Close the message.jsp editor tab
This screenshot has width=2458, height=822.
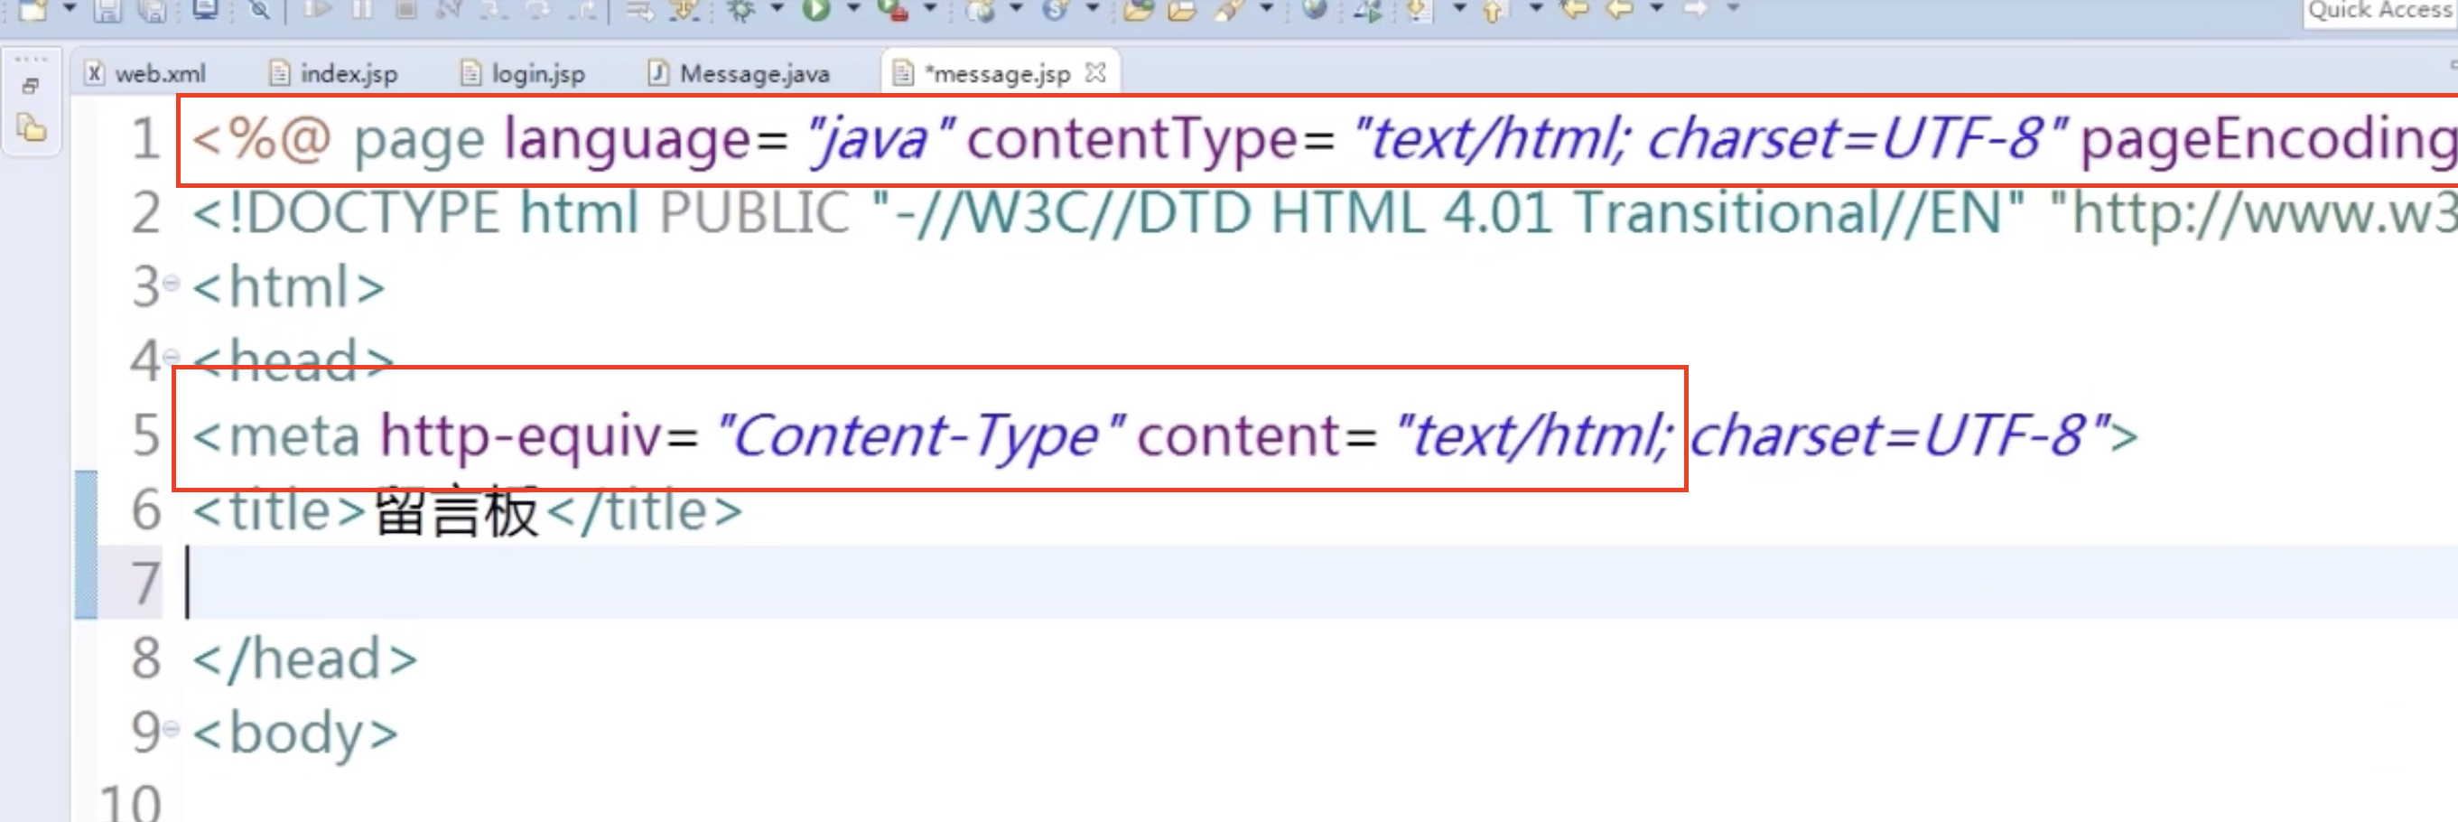1096,72
